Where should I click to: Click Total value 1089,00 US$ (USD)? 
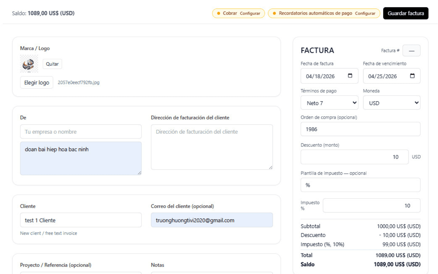[x=398, y=255]
